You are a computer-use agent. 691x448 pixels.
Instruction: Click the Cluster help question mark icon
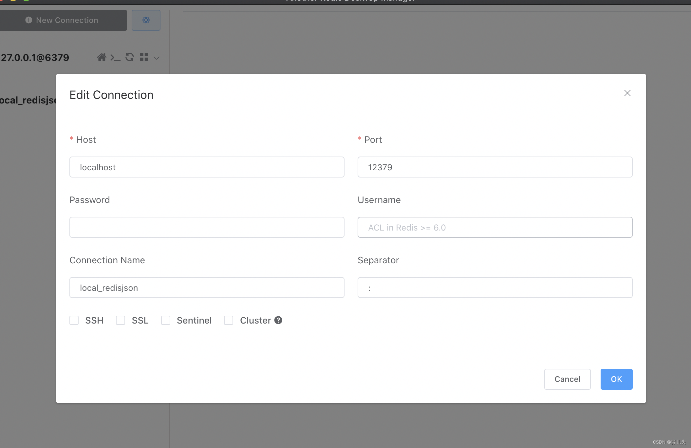[278, 320]
